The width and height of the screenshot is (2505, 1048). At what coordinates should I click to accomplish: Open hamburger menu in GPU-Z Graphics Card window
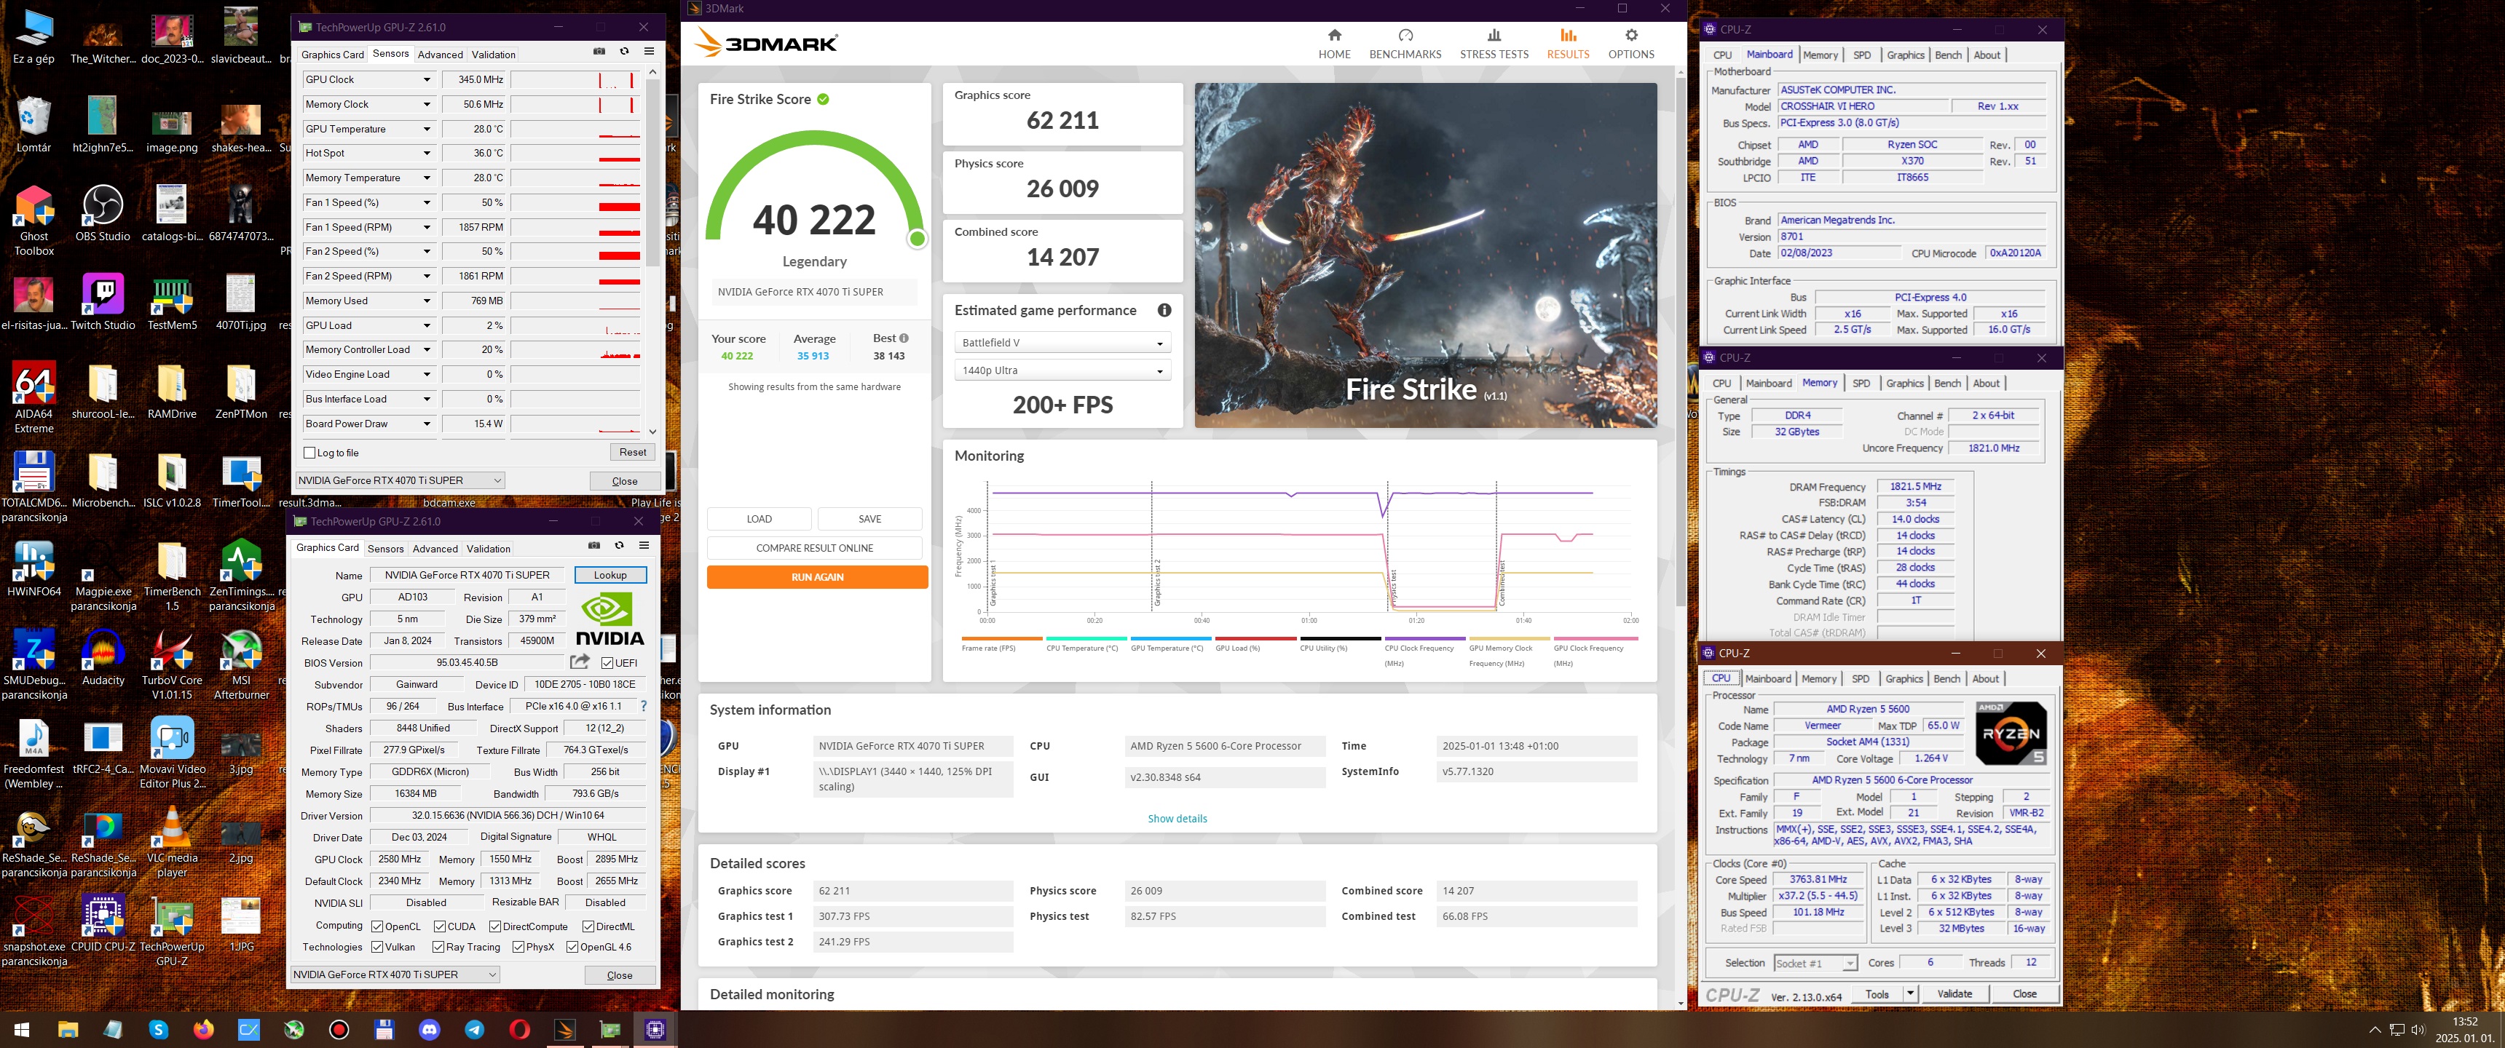pyautogui.click(x=644, y=545)
